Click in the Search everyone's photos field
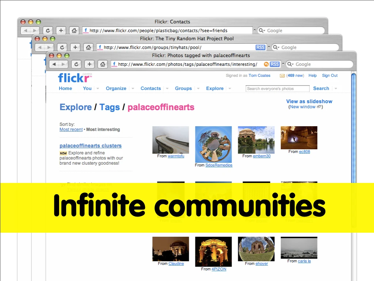The width and height of the screenshot is (374, 281). [x=278, y=89]
